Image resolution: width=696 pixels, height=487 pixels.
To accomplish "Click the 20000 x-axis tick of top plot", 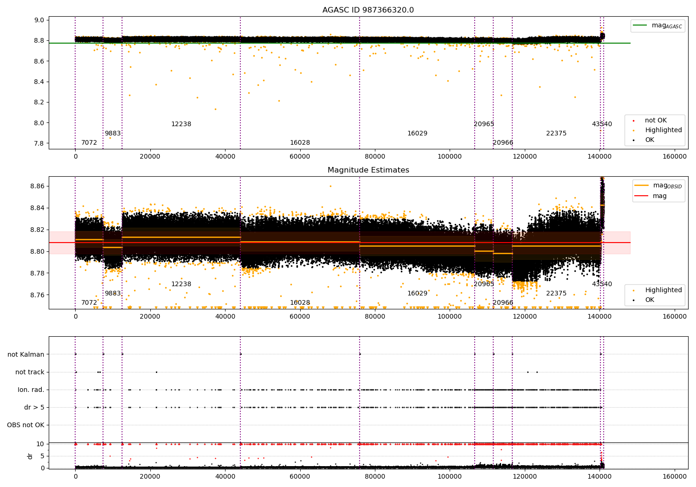I will (x=150, y=157).
